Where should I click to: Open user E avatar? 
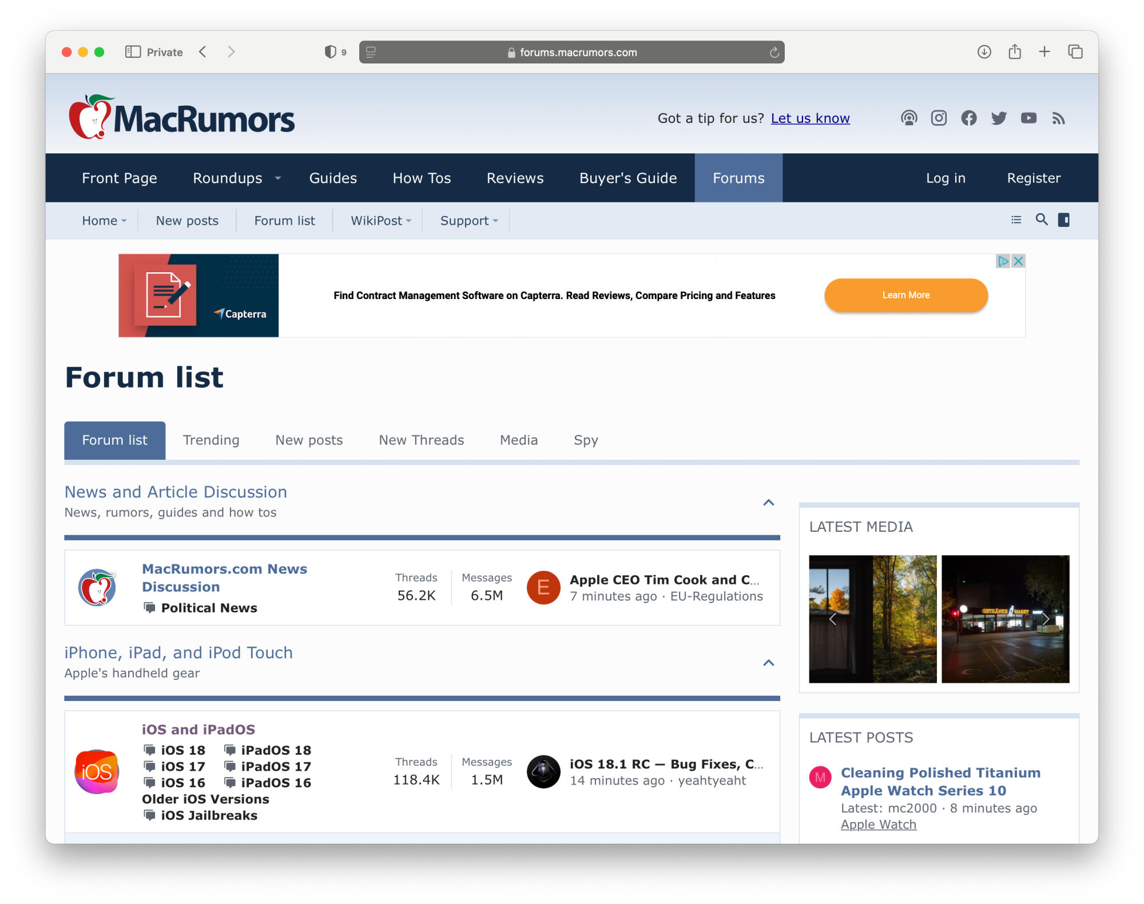tap(543, 587)
